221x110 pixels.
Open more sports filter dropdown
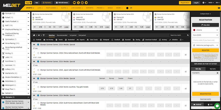pos(181,40)
